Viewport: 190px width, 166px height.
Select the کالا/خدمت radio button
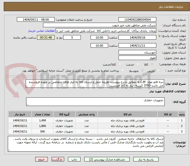click(120, 64)
